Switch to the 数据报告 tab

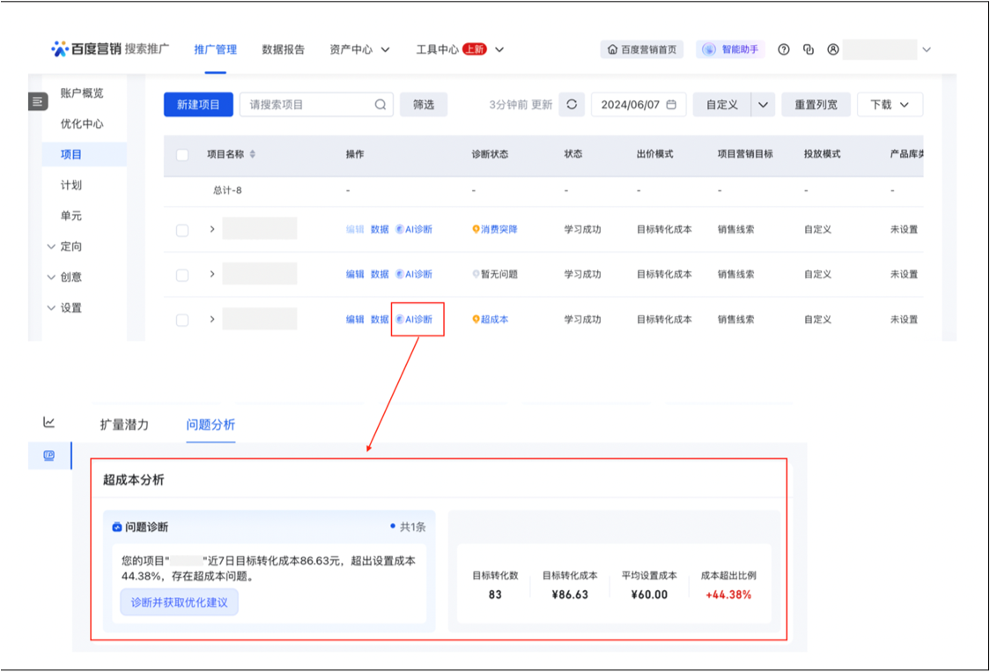point(283,49)
